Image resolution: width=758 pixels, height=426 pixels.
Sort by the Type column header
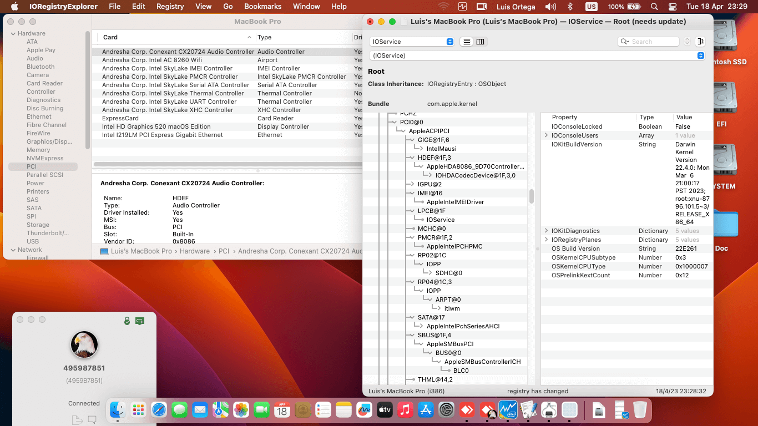pyautogui.click(x=304, y=37)
